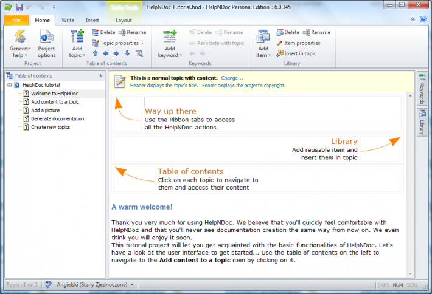Click editor scrollbar down arrow
432x294 pixels.
click(410, 273)
